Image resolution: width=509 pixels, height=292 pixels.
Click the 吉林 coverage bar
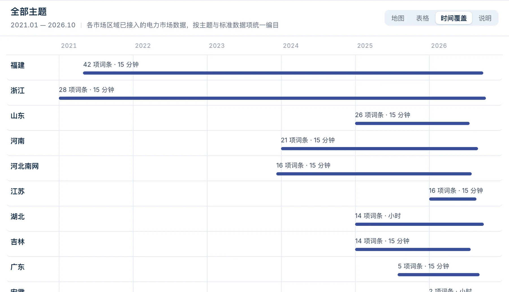413,249
